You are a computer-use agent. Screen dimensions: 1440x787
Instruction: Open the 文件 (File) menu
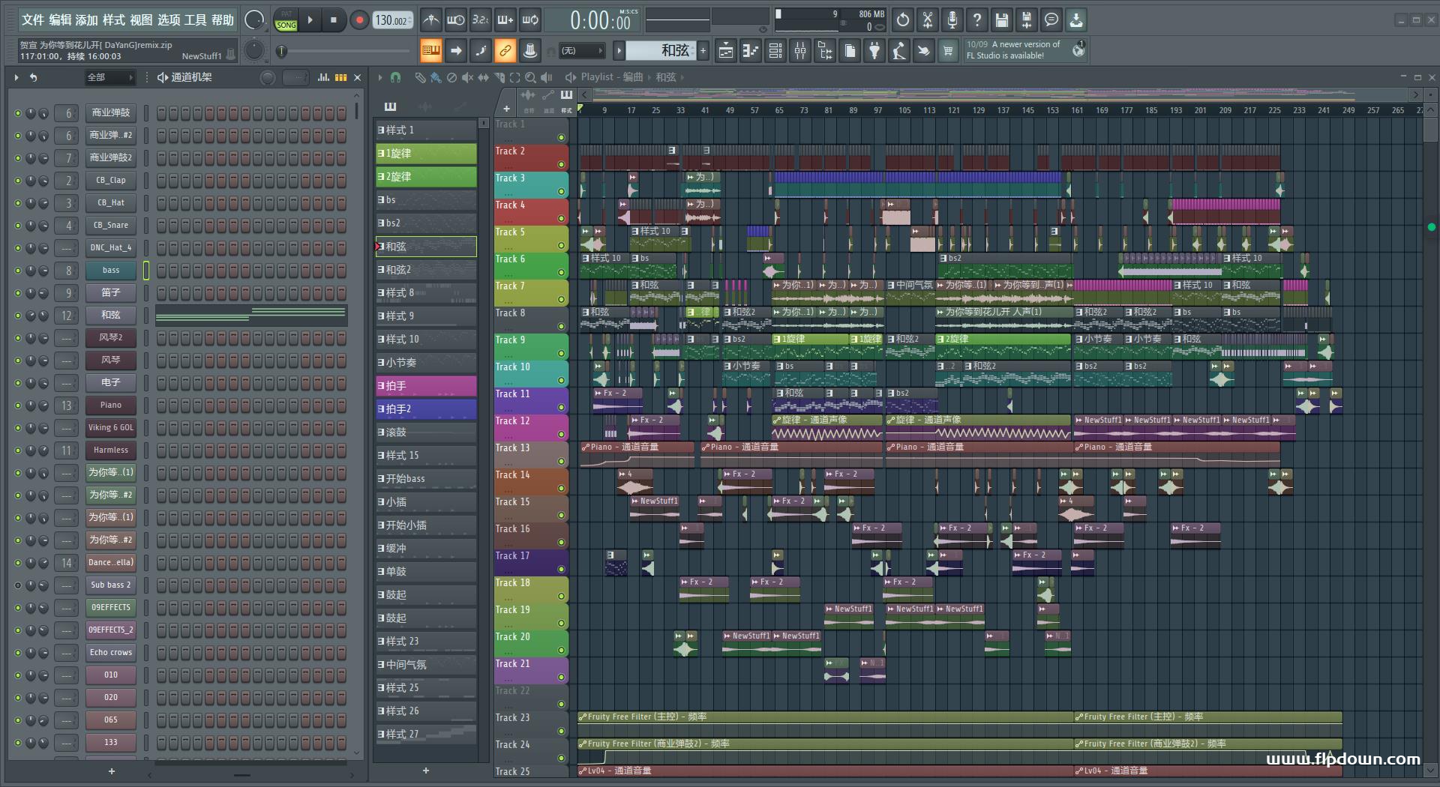tap(33, 20)
